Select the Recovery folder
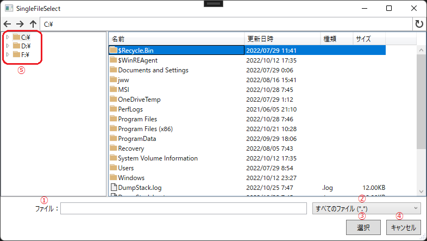Viewport: 427px width, 241px height. (131, 149)
